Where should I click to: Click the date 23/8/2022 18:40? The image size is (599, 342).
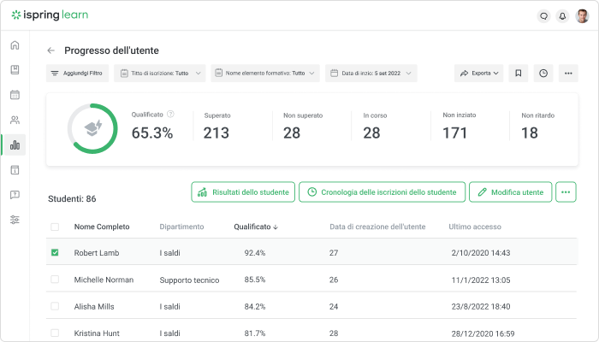pyautogui.click(x=481, y=306)
